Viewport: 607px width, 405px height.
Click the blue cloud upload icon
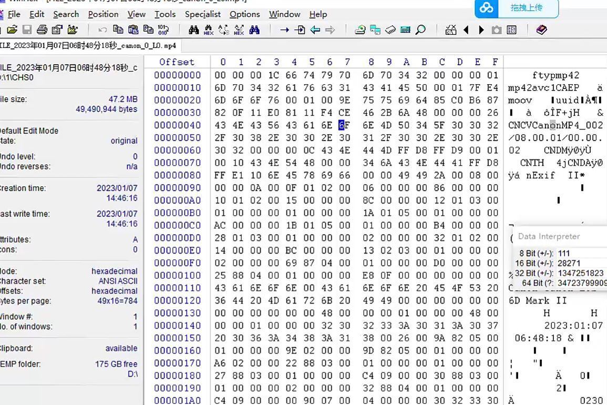coord(487,8)
